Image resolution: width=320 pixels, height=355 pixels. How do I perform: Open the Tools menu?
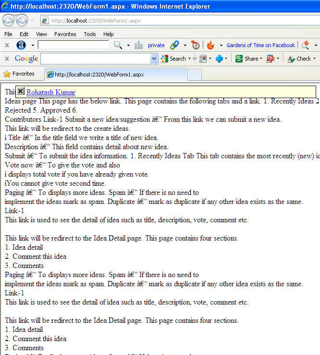90,34
